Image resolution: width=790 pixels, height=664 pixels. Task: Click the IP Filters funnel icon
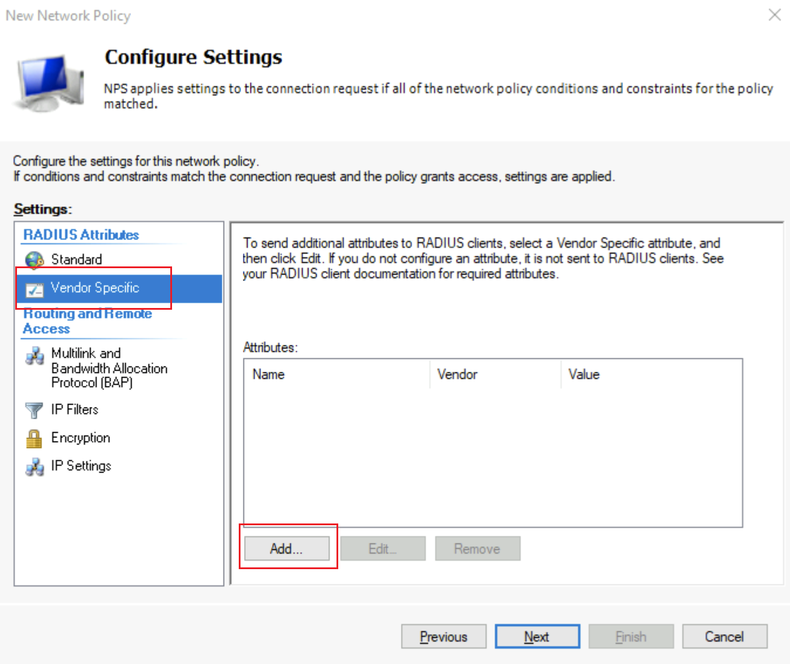(x=35, y=410)
